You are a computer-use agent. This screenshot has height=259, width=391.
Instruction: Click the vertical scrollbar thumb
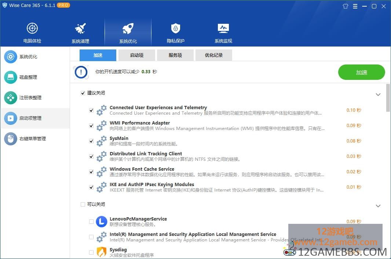[388, 97]
